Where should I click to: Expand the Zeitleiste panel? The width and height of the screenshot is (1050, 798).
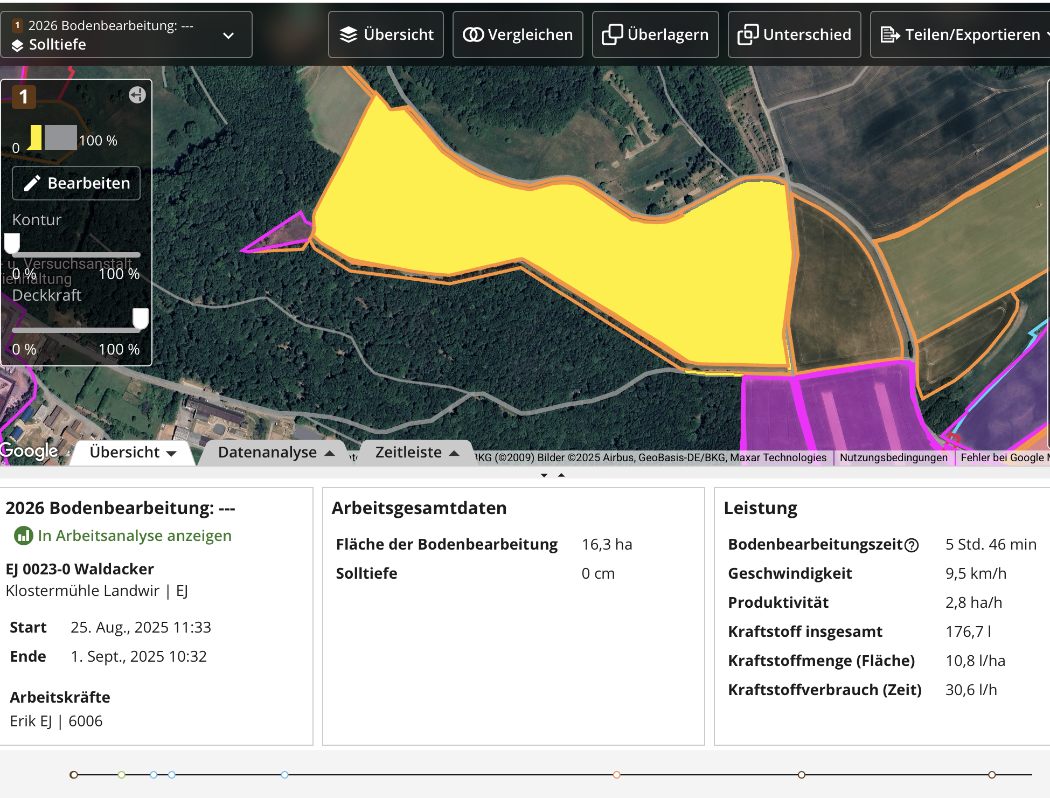pyautogui.click(x=416, y=452)
